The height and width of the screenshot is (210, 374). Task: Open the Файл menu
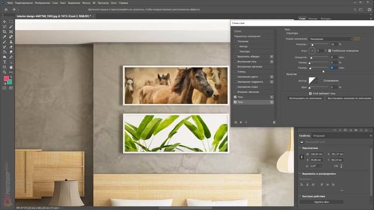point(10,3)
